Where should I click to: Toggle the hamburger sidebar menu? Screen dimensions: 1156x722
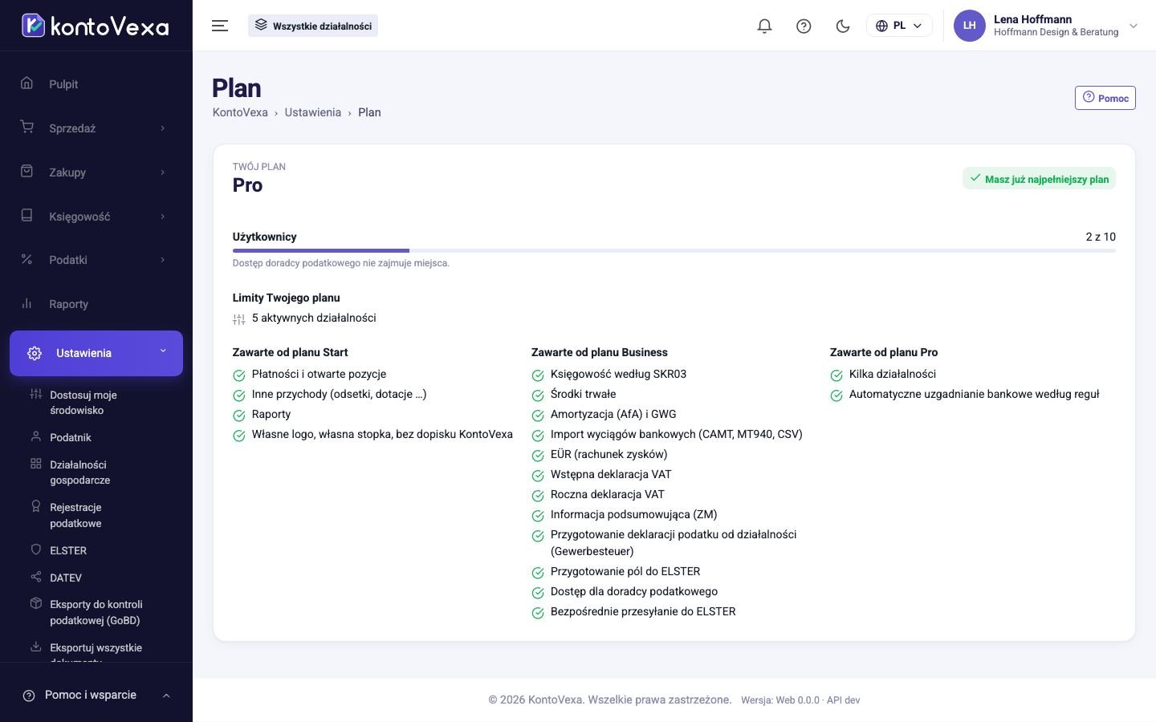pyautogui.click(x=220, y=26)
